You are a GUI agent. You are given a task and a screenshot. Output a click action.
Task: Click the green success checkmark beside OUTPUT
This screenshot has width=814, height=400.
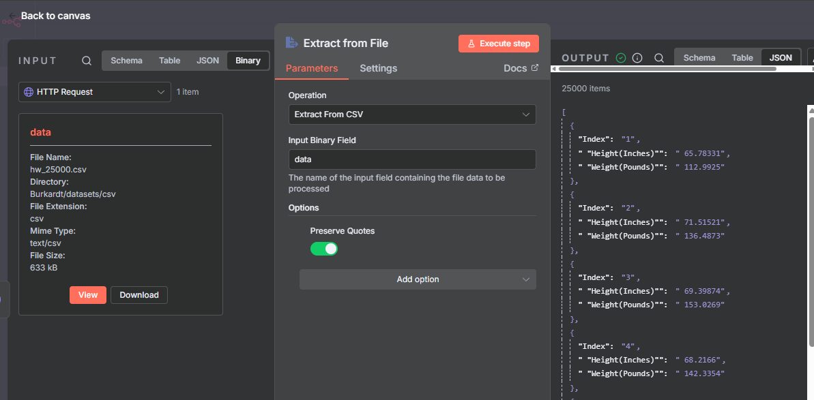(x=621, y=58)
